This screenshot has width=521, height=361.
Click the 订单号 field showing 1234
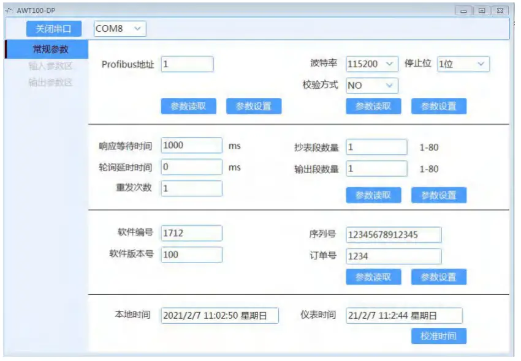click(394, 256)
